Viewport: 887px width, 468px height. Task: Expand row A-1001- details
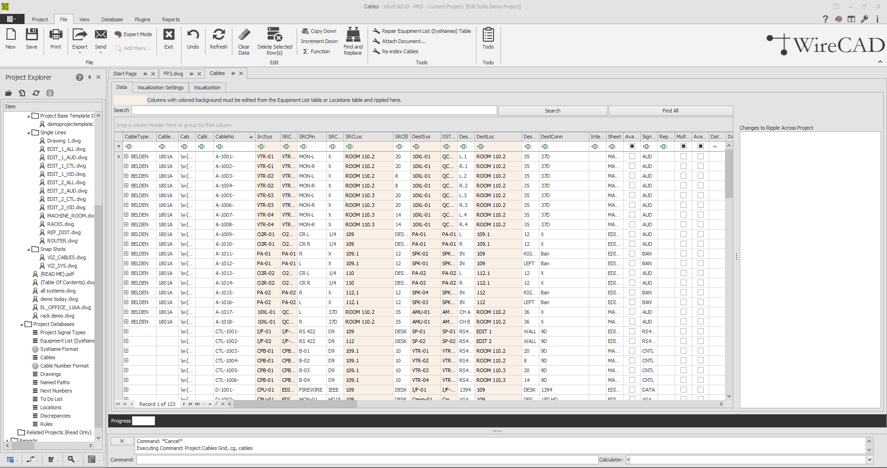(x=126, y=156)
